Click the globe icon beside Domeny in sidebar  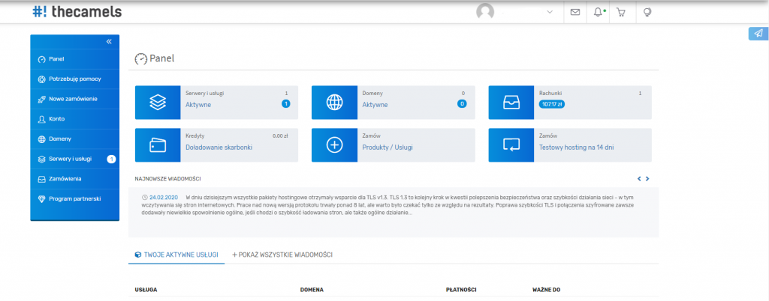42,139
